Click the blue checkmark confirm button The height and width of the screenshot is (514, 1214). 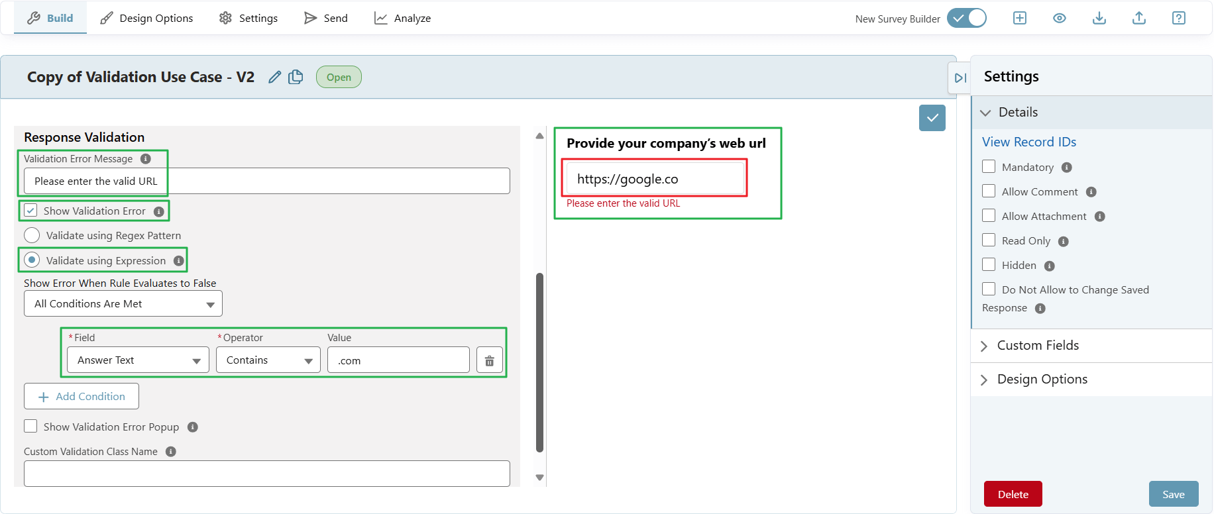coord(932,118)
